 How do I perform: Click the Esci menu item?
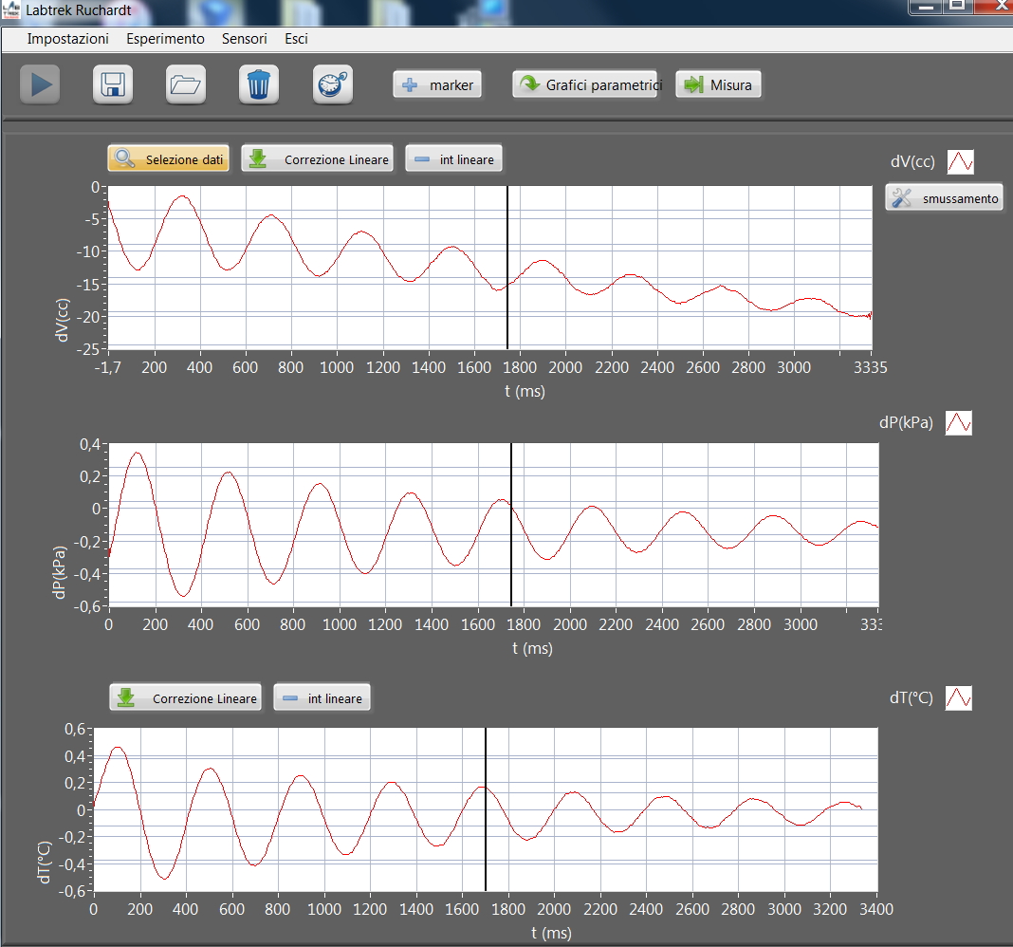click(x=296, y=39)
